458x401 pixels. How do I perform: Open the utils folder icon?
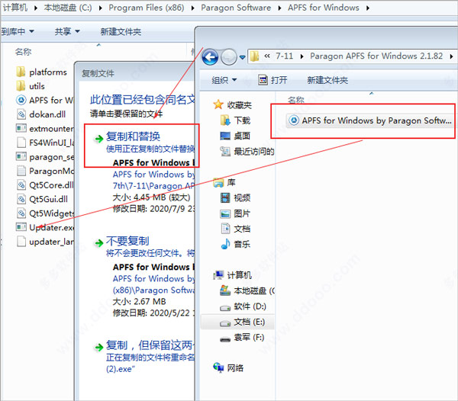[21, 86]
